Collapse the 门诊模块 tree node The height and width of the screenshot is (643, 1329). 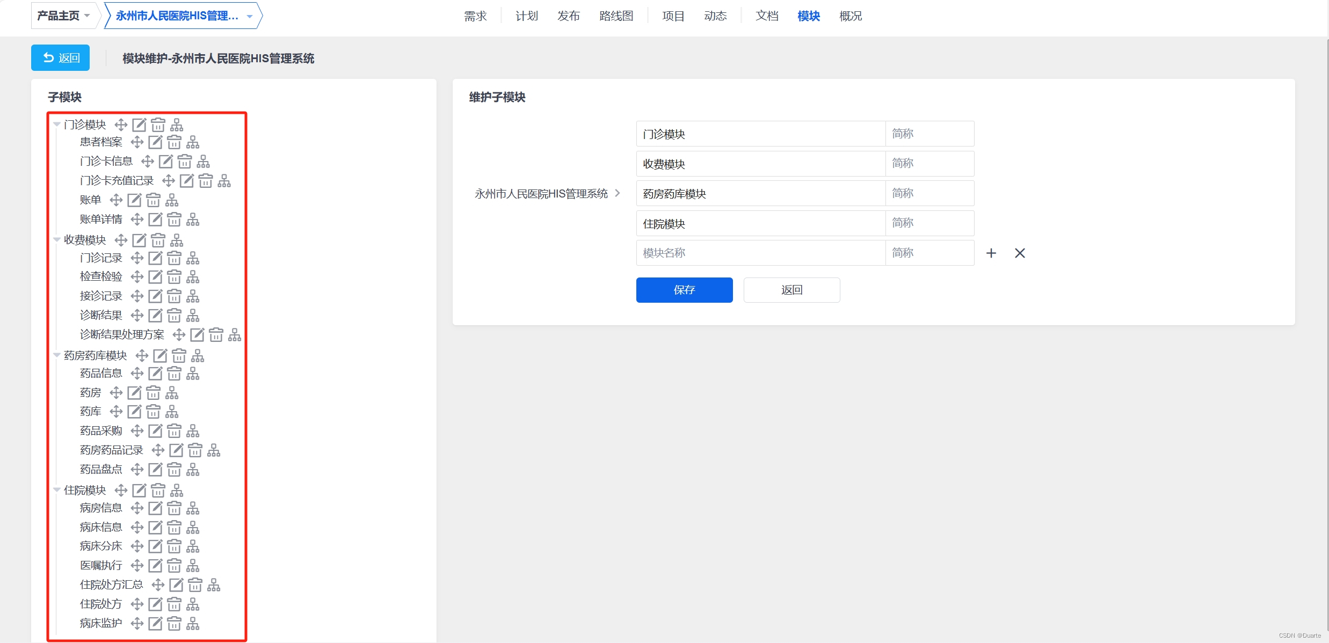tap(57, 125)
